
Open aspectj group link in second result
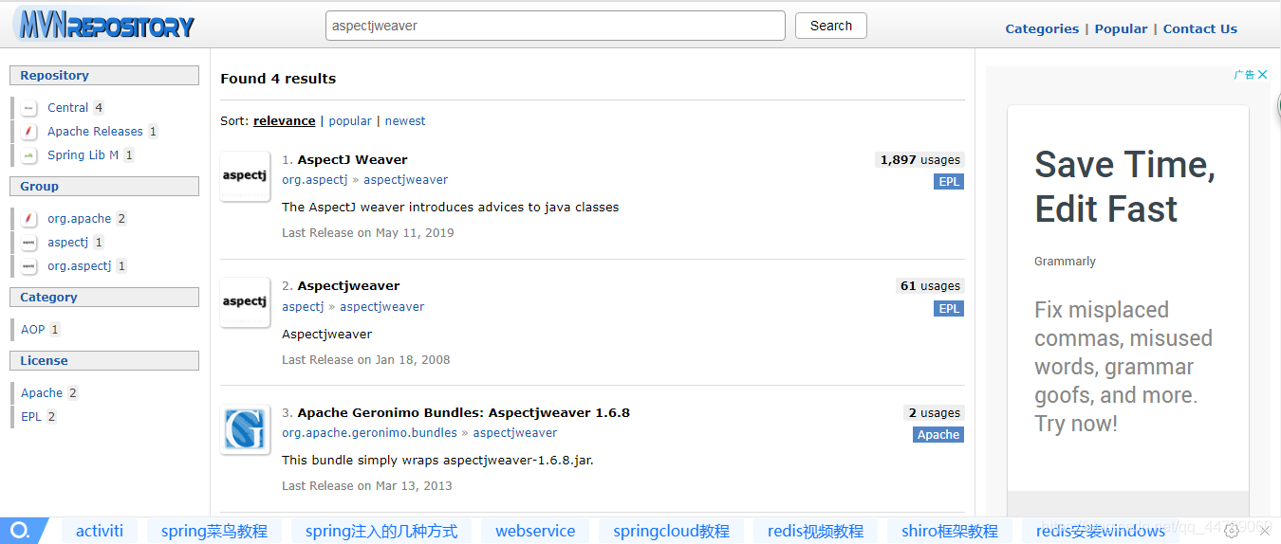point(303,307)
